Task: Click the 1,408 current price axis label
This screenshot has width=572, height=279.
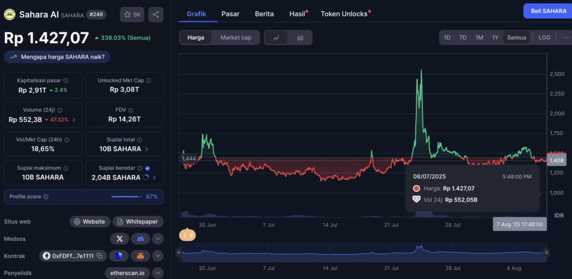Action: [x=557, y=160]
